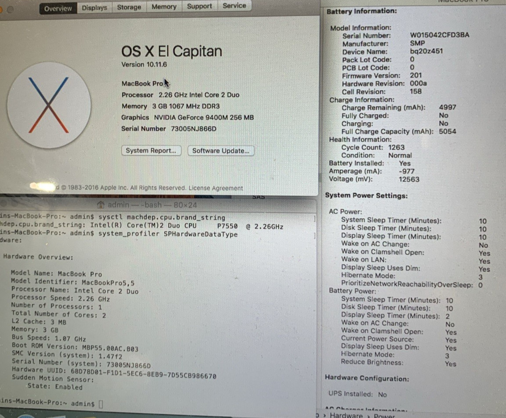Click the Total Number of Cores 2 line
Viewport: 506px width, 418px height.
[59, 314]
